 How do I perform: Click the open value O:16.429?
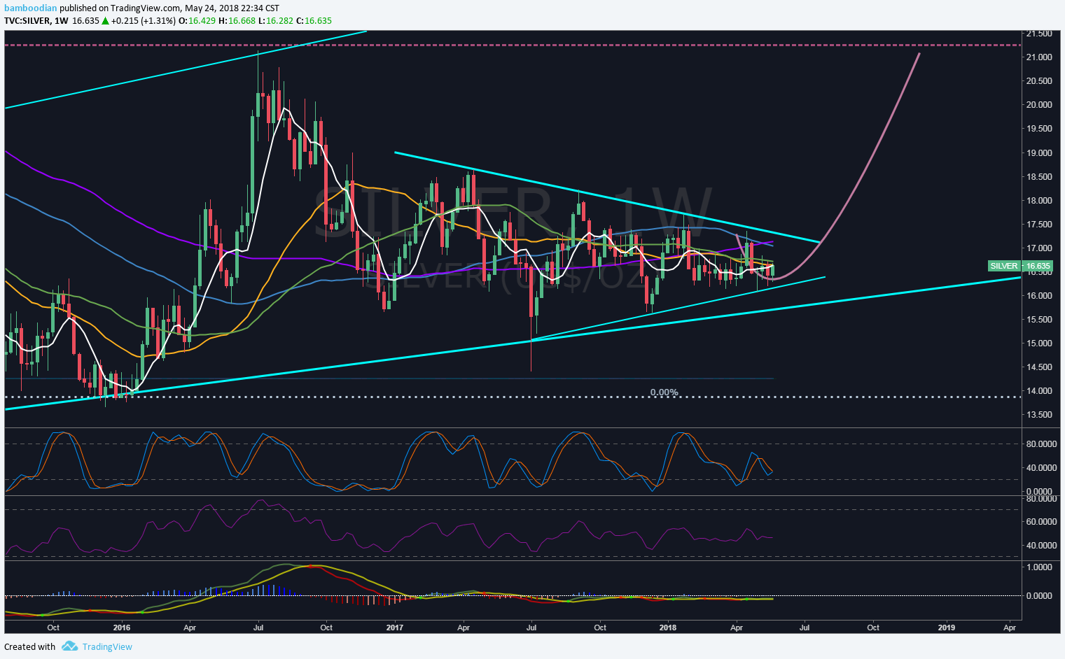point(196,20)
